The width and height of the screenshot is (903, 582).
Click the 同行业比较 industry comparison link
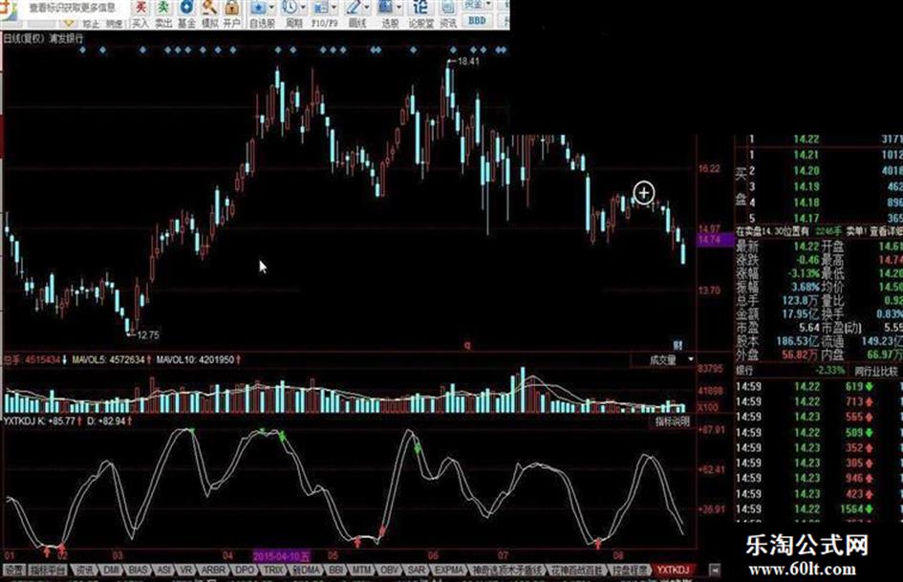click(x=876, y=371)
